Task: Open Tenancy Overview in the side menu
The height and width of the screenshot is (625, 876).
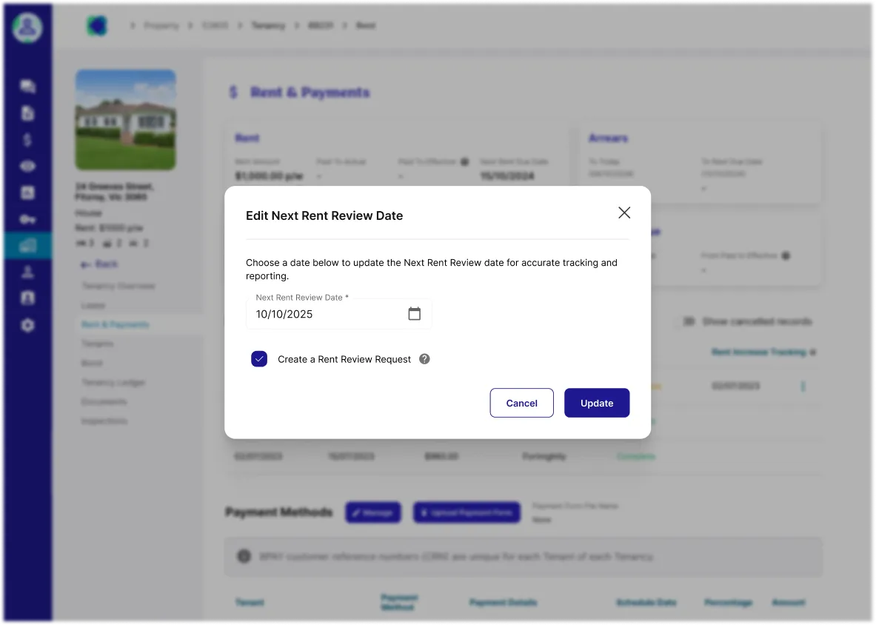Action: [x=118, y=286]
